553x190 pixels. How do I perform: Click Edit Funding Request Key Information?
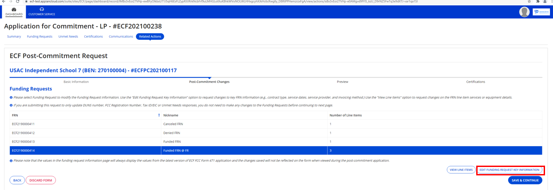(x=510, y=170)
